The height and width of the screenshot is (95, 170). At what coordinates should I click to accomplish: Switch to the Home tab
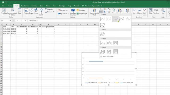click(x=10, y=6)
